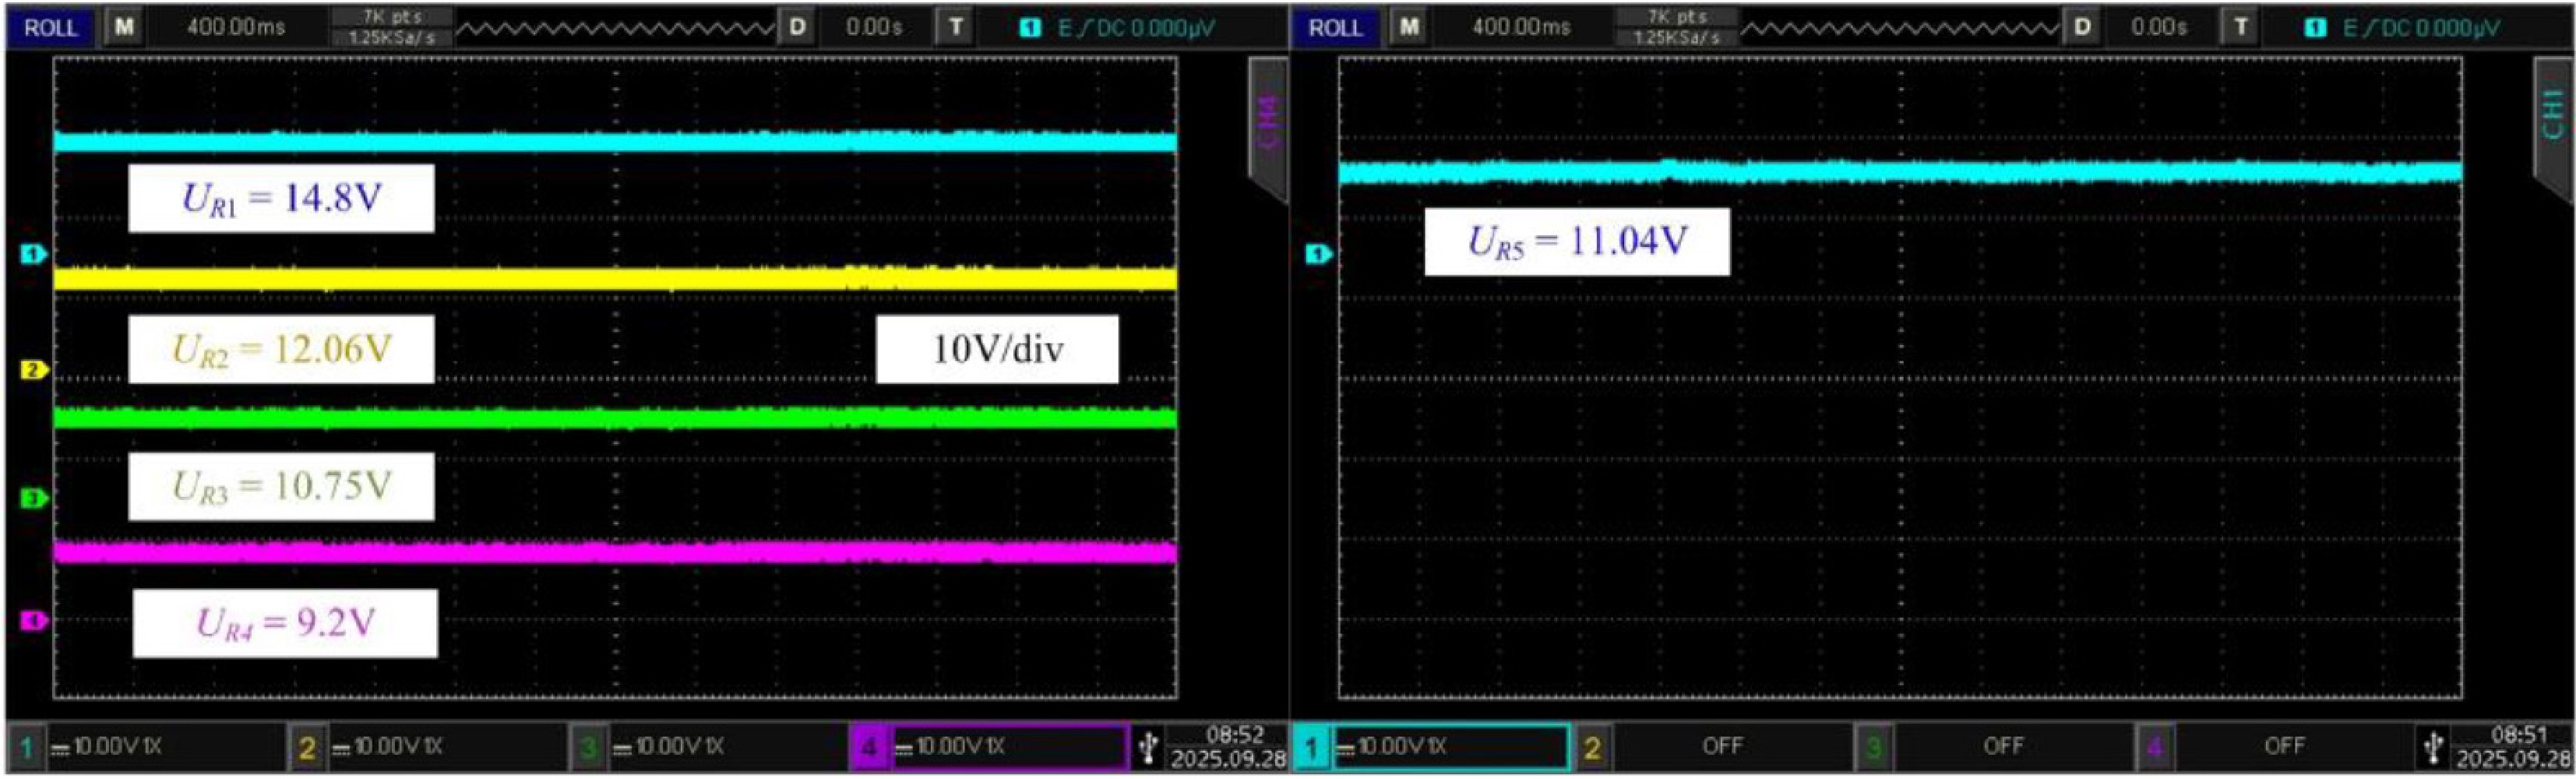Select yellow channel 2 ground marker
Image resolution: width=2576 pixels, height=779 pixels.
33,371
